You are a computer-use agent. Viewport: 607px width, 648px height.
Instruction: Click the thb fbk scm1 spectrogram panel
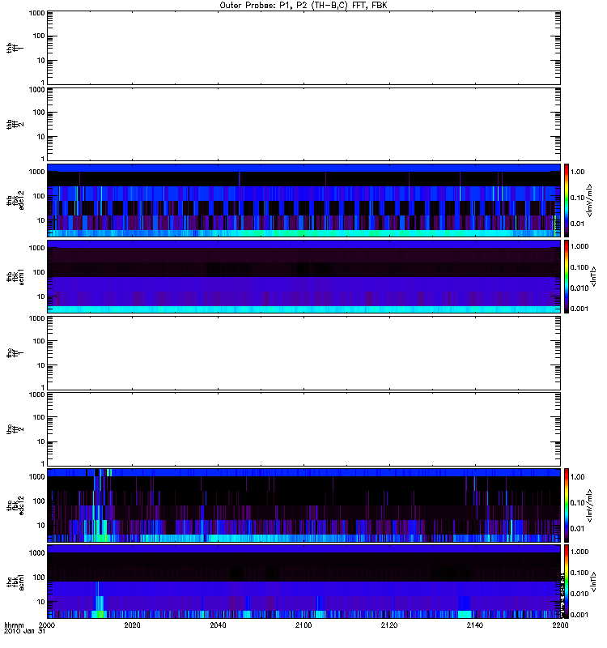pyautogui.click(x=303, y=277)
